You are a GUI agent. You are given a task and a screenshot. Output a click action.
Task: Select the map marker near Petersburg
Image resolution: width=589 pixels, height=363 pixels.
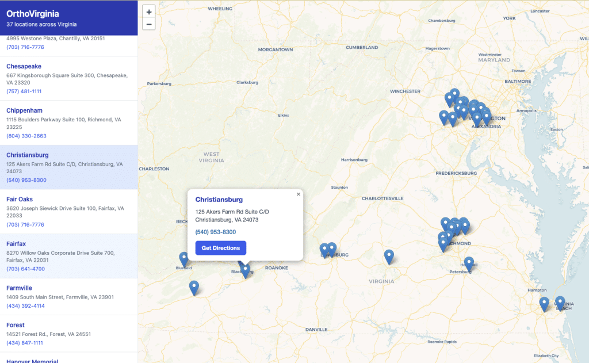coord(469,263)
